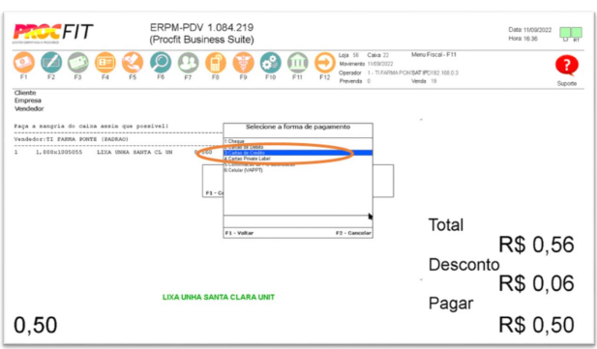
Task: Choose Cartao de Credito payment option
Action: tap(298, 153)
